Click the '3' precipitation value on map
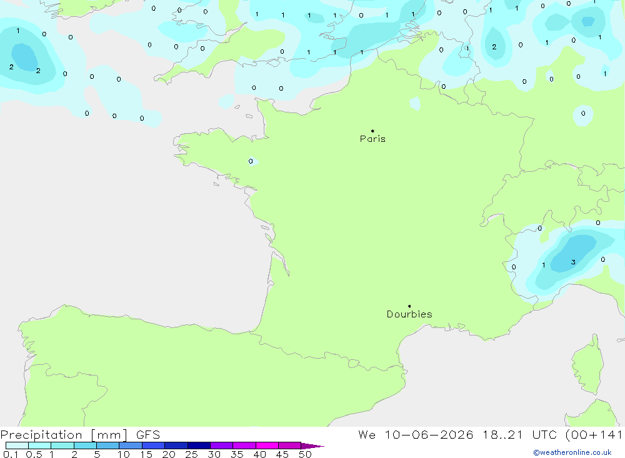 (573, 262)
